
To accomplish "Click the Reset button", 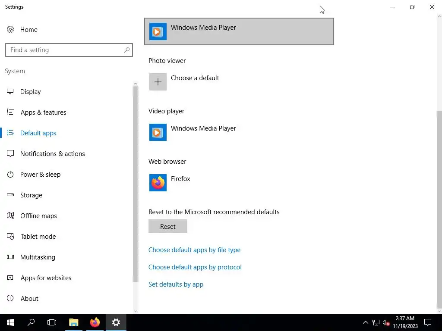I will [x=168, y=226].
